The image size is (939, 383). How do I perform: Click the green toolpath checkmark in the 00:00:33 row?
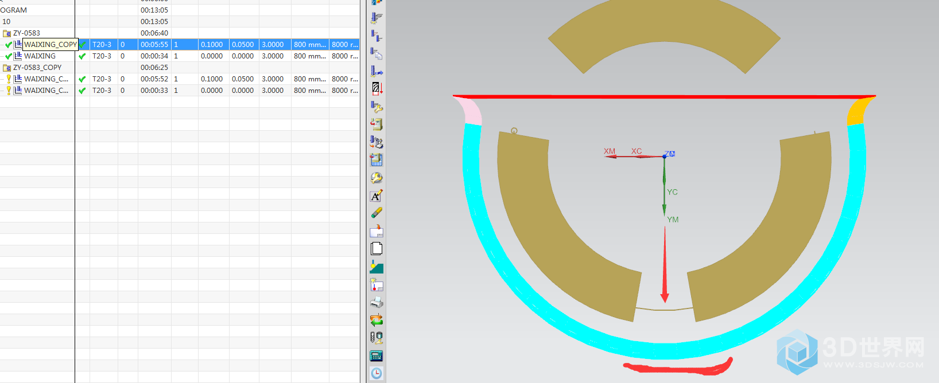tap(82, 91)
